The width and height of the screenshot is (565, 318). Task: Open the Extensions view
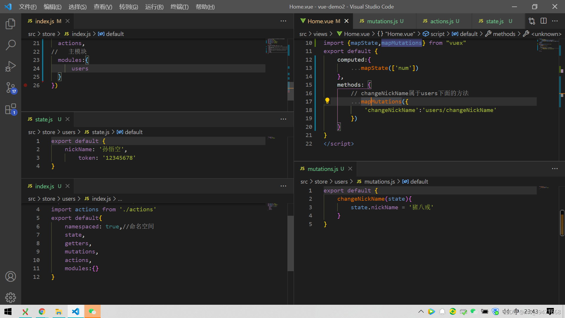coord(11,109)
